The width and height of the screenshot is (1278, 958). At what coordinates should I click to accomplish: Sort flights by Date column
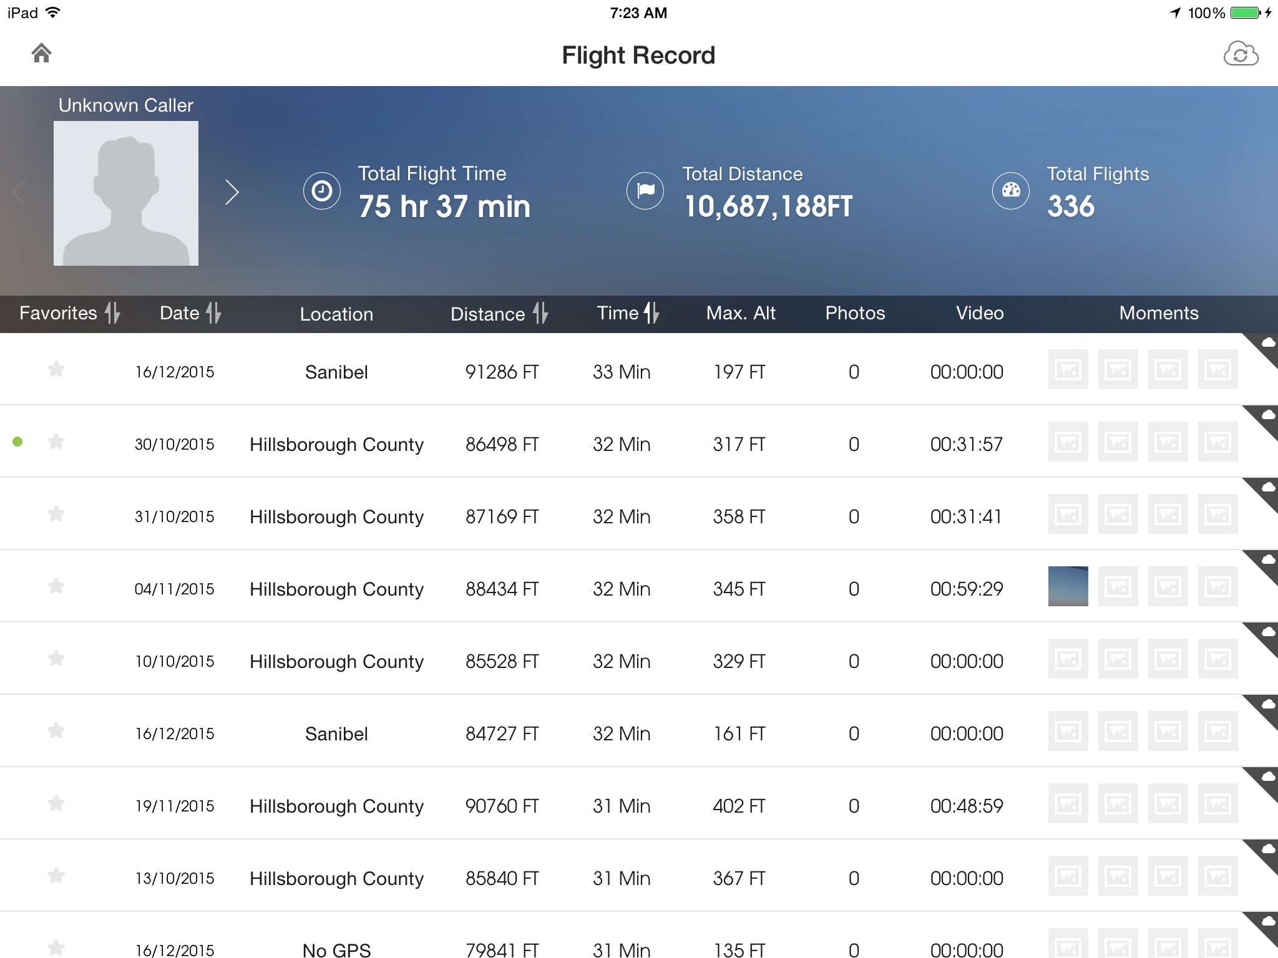click(190, 313)
